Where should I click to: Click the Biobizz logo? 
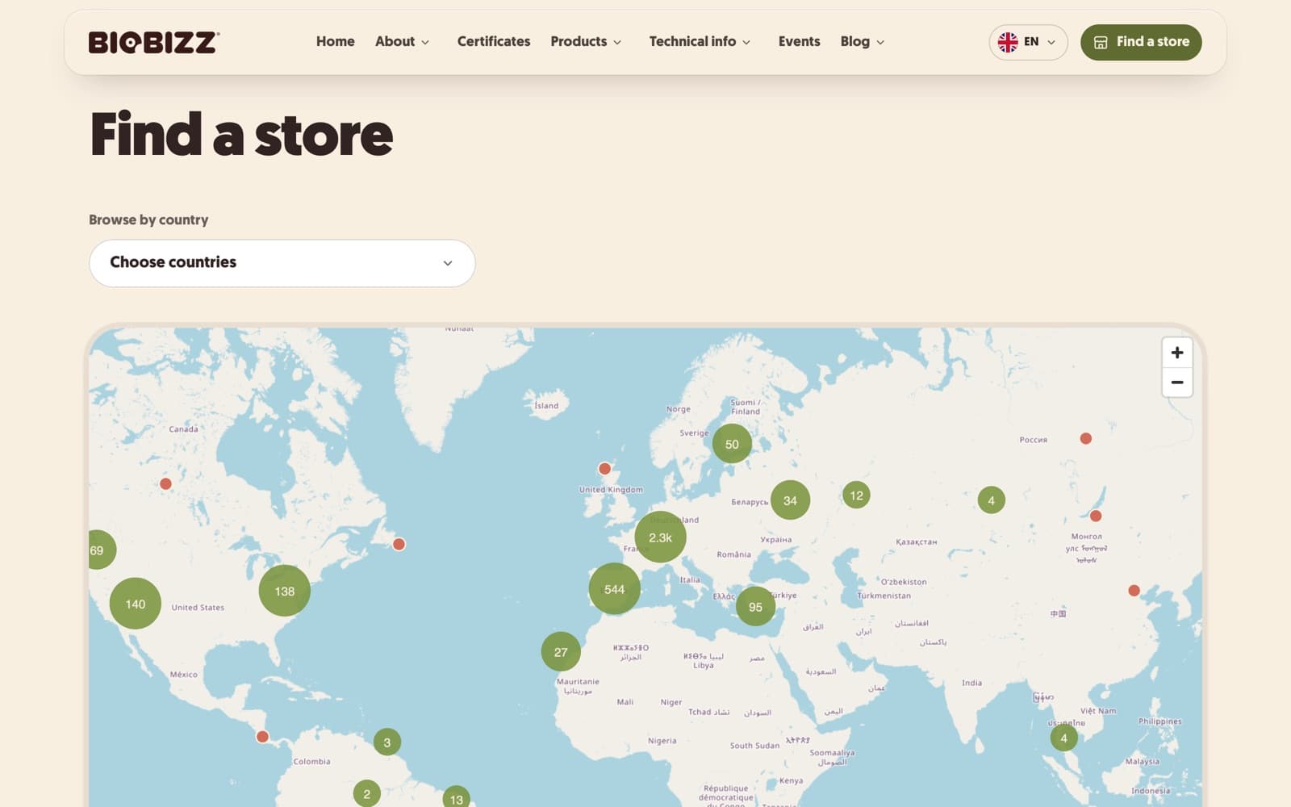click(x=154, y=42)
